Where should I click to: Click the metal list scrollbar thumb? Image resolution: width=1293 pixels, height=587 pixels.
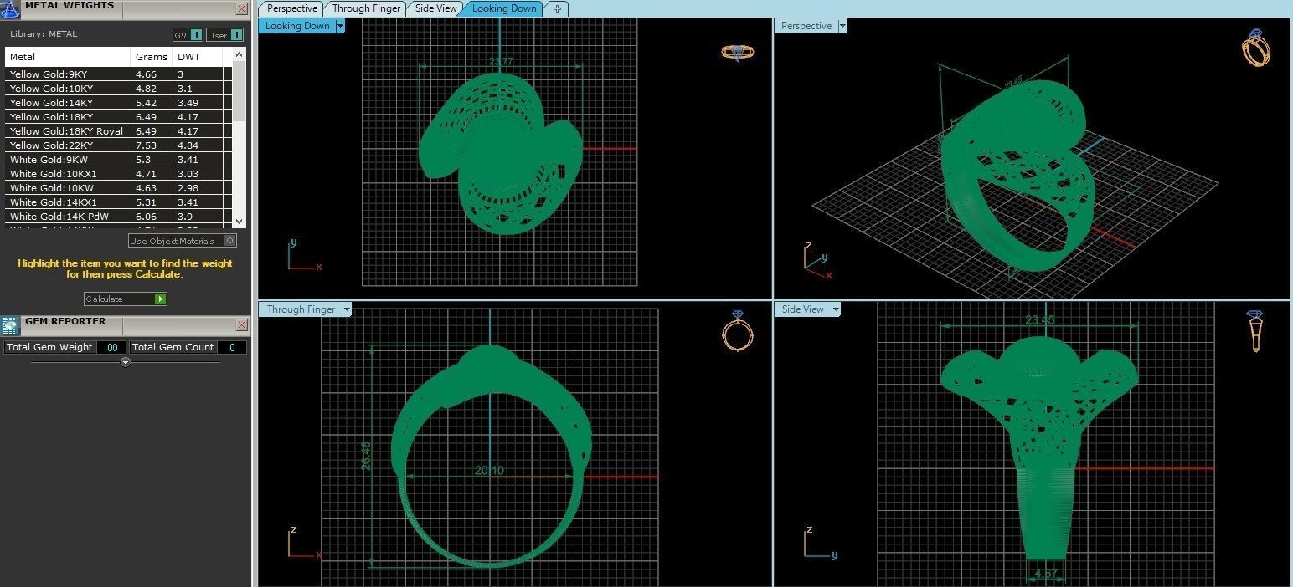[x=240, y=90]
